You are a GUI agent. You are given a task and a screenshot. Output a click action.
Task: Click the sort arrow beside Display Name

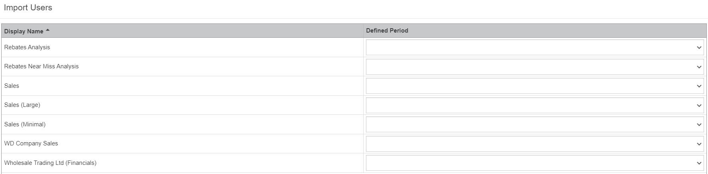pos(48,31)
